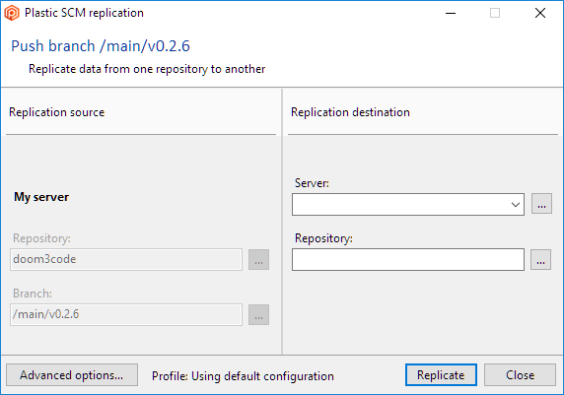Click the Replication destination heading
The height and width of the screenshot is (395, 564).
click(350, 112)
